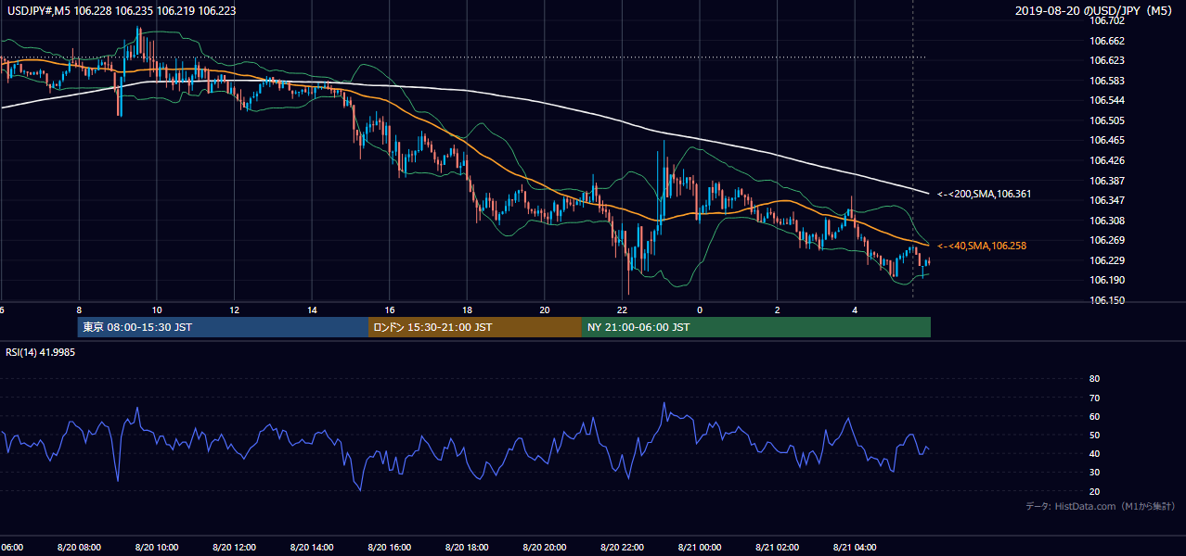Click the 8/21 00:00 date axis label
The image size is (1186, 556).
pyautogui.click(x=700, y=547)
